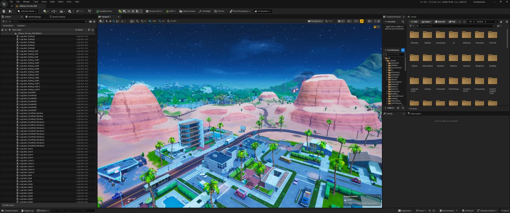This screenshot has height=213, width=510.
Task: Switch to the Branch History tab
Action: (58, 17)
